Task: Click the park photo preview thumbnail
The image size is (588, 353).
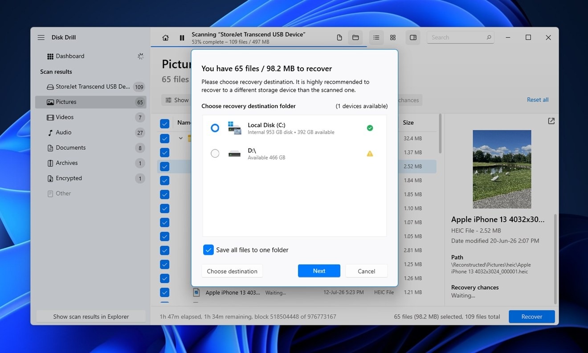Action: click(x=502, y=169)
